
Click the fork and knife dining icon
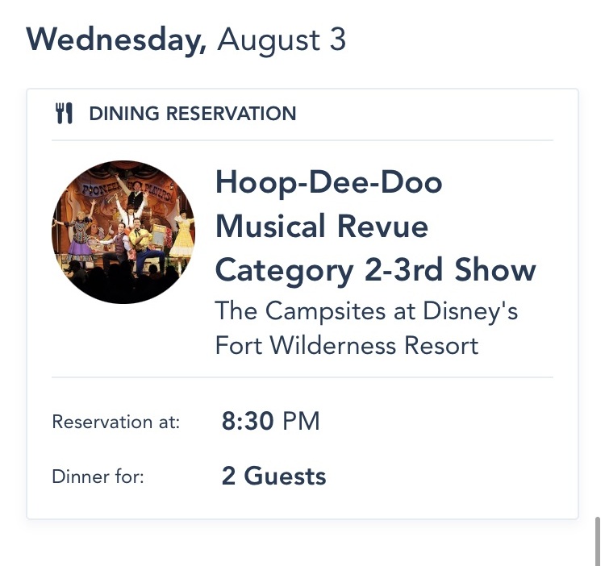[64, 114]
